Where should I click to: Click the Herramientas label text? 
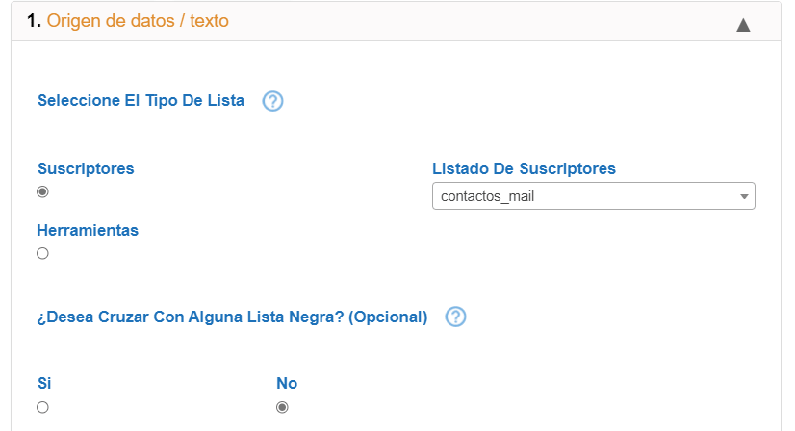pyautogui.click(x=88, y=230)
